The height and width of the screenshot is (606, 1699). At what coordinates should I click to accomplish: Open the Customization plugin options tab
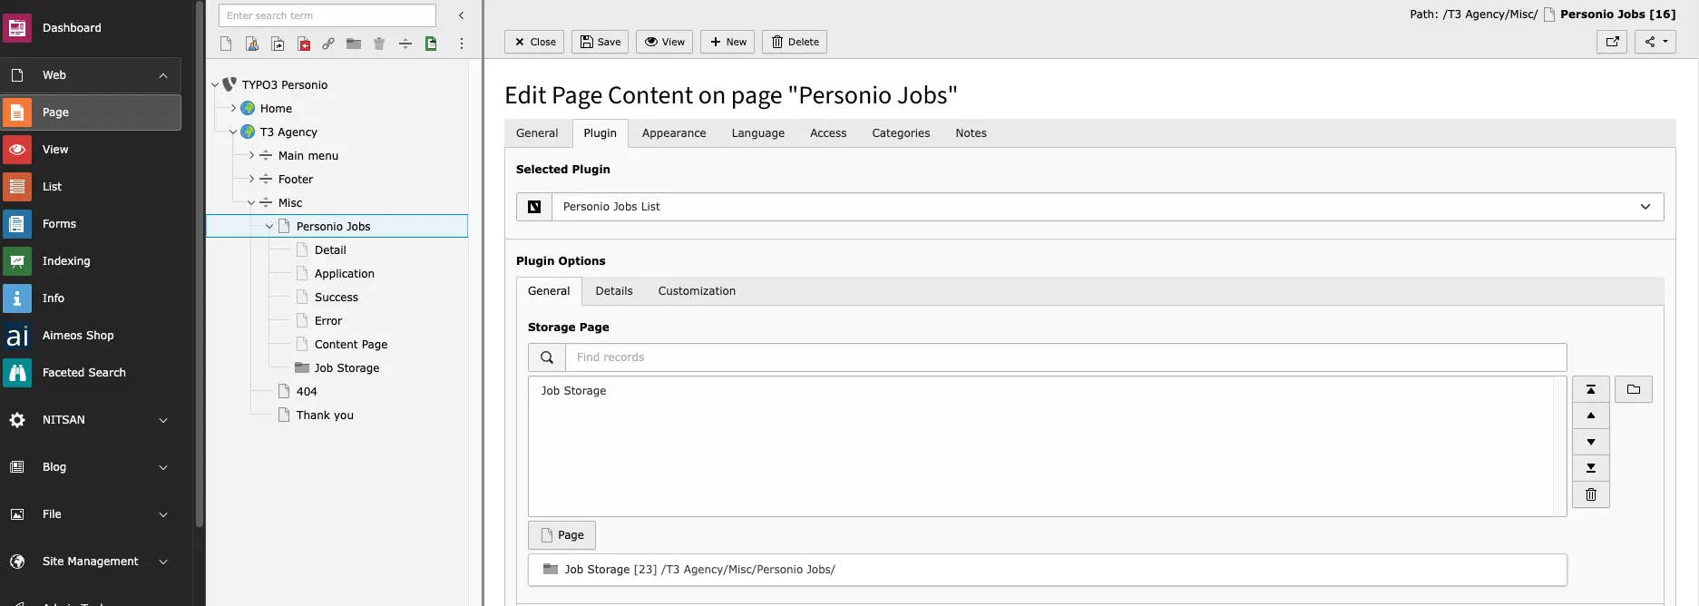pyautogui.click(x=697, y=291)
